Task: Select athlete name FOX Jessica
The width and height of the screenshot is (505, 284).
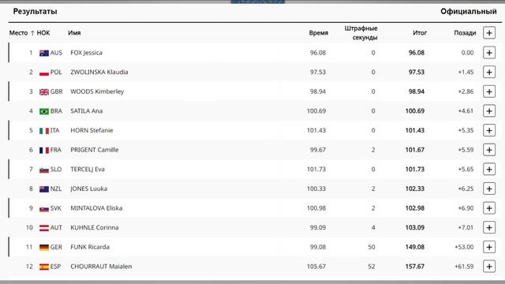Action: 86,53
